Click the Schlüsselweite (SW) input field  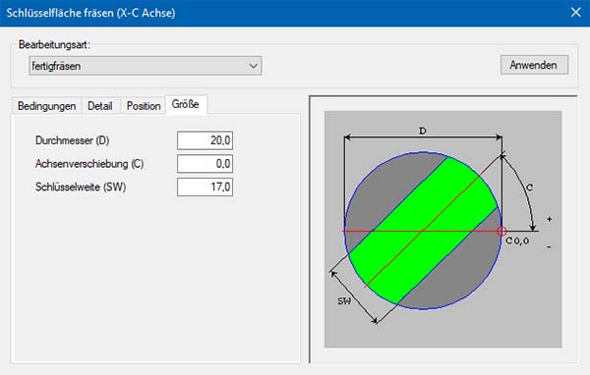click(205, 187)
